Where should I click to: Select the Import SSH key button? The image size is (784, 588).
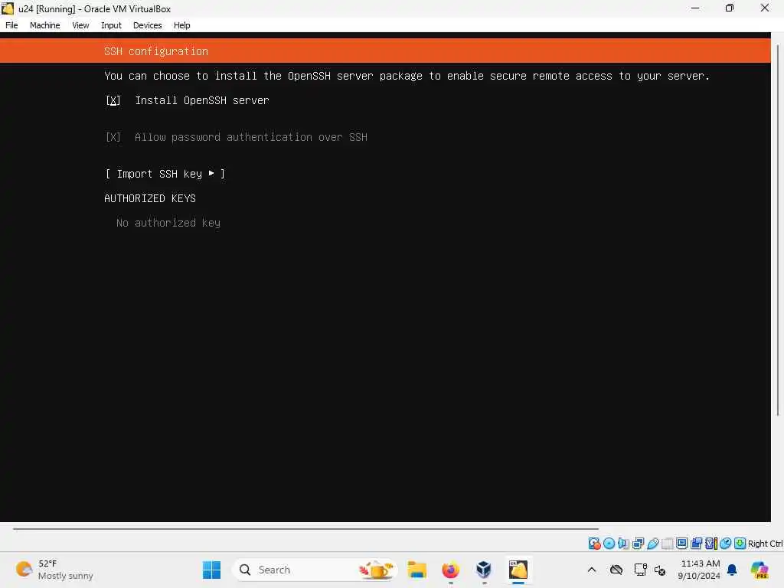pyautogui.click(x=165, y=174)
